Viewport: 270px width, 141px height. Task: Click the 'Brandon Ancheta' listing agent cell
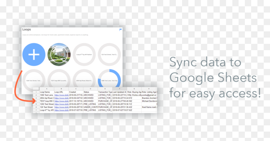pyautogui.click(x=149, y=98)
